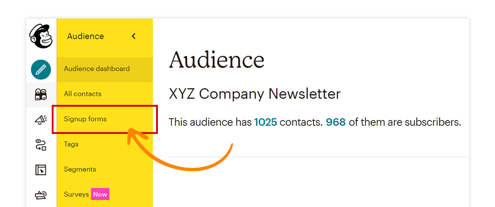Screen dimensions: 495x207
Task: Open Campaigns via the megaphone icon
Action: [x=41, y=120]
